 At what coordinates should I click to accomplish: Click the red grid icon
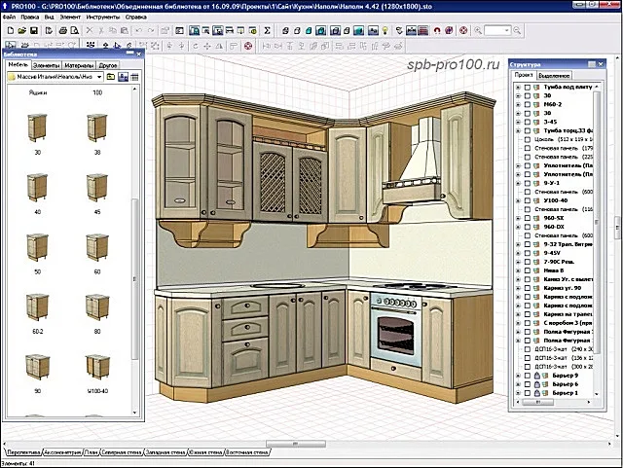[x=423, y=30]
